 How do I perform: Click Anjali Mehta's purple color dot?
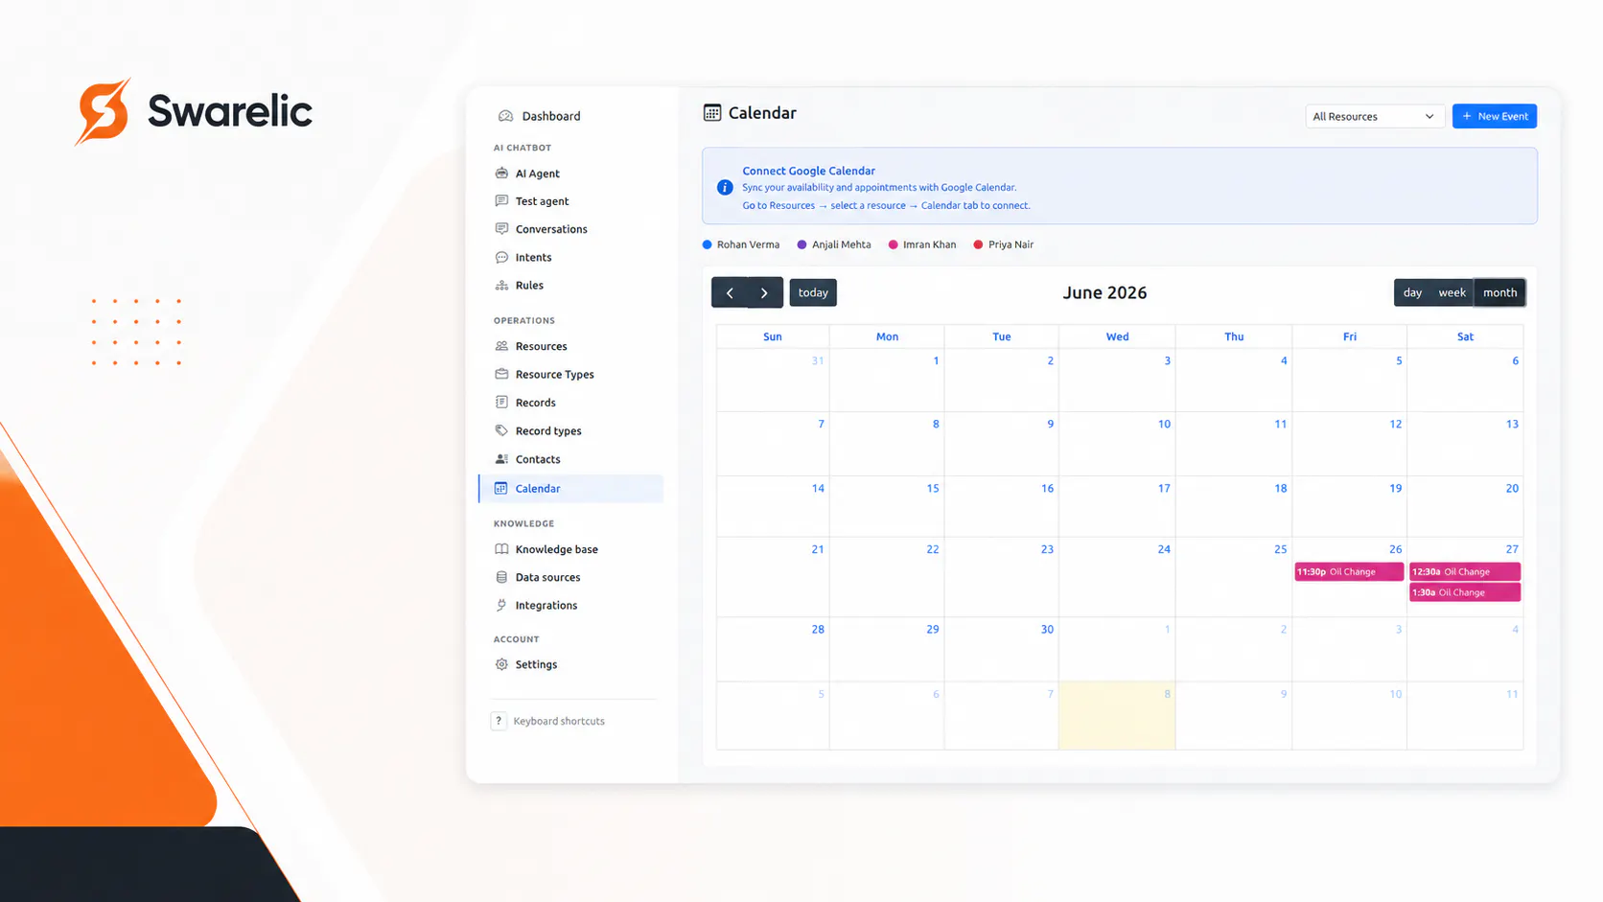tap(802, 244)
